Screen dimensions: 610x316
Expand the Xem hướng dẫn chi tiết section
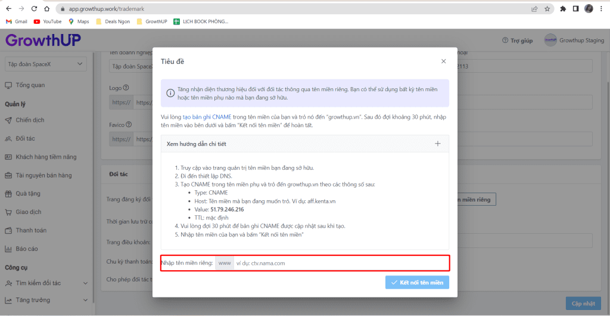point(437,144)
